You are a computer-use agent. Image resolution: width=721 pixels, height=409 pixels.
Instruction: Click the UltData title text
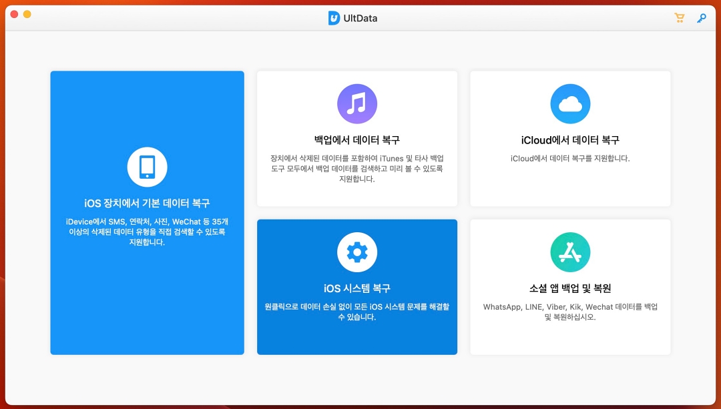click(x=360, y=19)
